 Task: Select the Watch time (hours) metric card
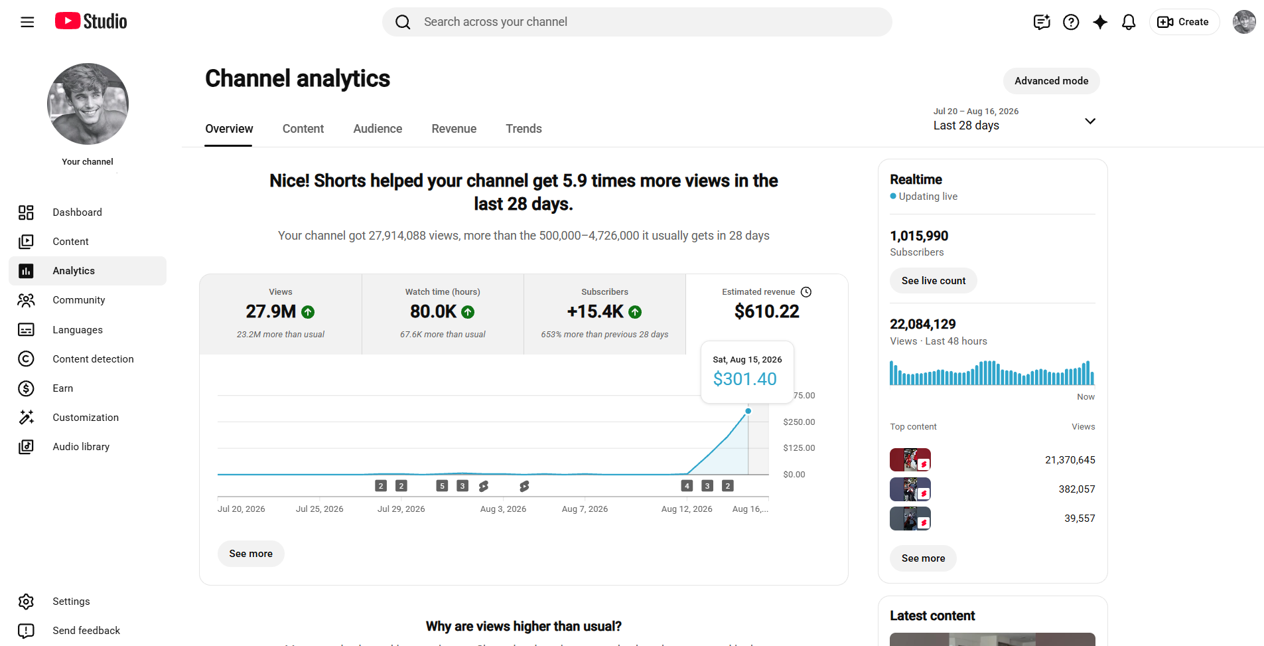point(443,314)
